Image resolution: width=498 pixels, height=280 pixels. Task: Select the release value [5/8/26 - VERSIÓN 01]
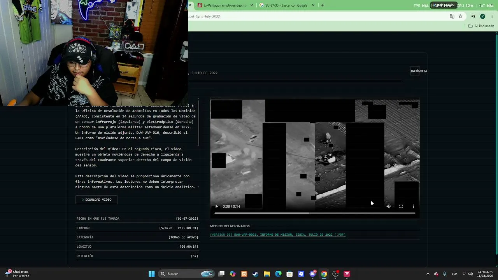pyautogui.click(x=179, y=228)
